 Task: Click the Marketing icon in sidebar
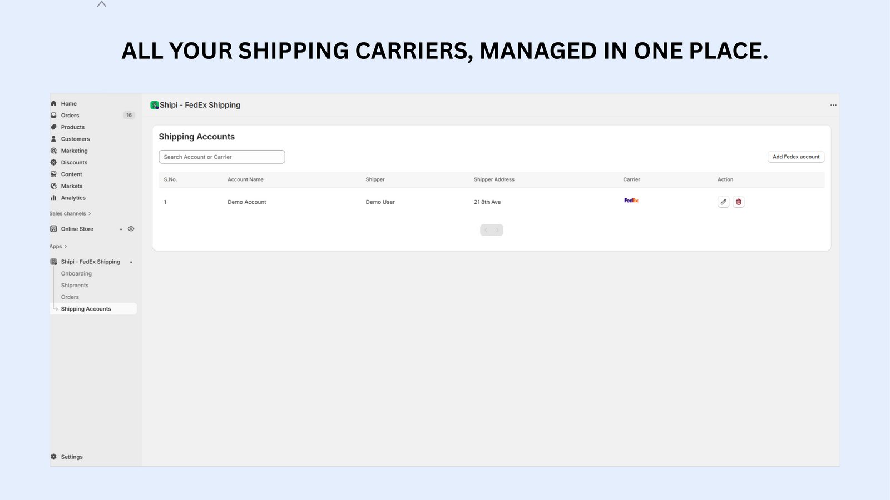[x=53, y=151]
